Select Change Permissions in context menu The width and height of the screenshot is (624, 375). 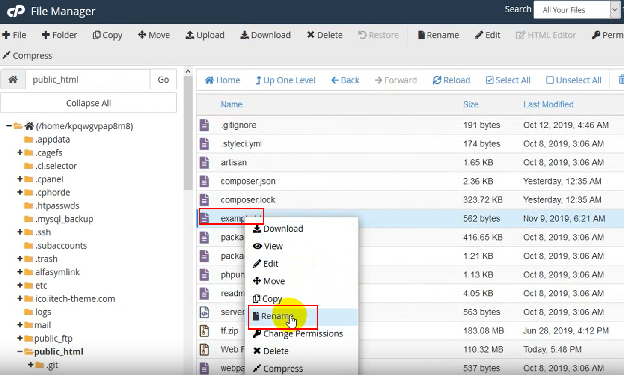[303, 333]
